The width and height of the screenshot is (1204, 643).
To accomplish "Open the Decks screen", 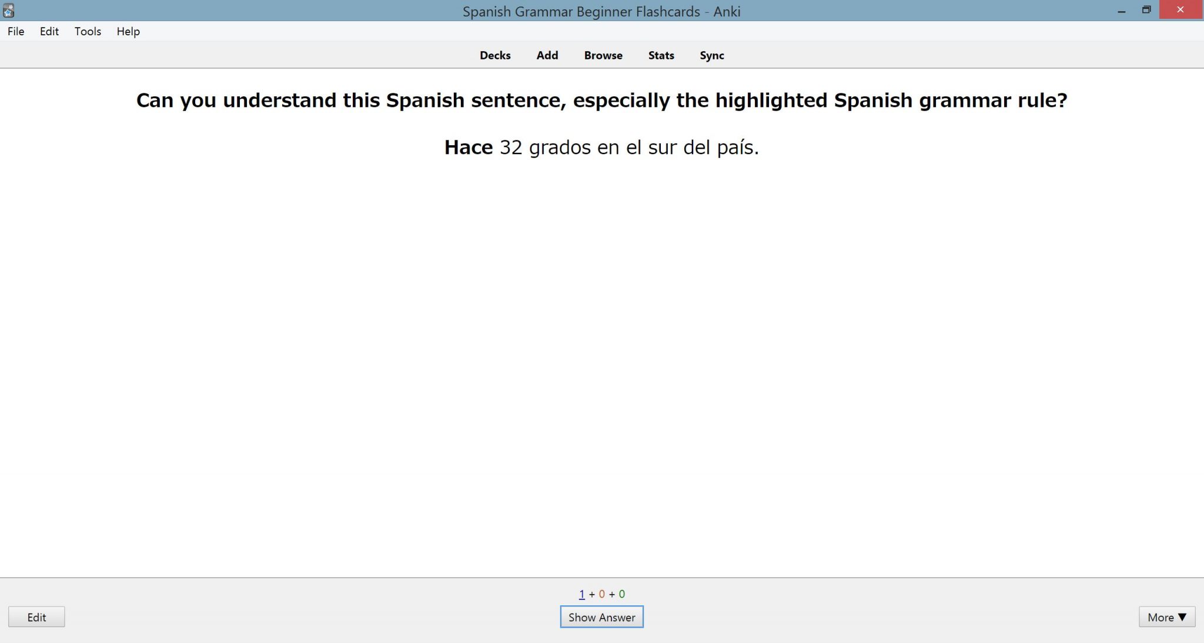I will (x=494, y=55).
